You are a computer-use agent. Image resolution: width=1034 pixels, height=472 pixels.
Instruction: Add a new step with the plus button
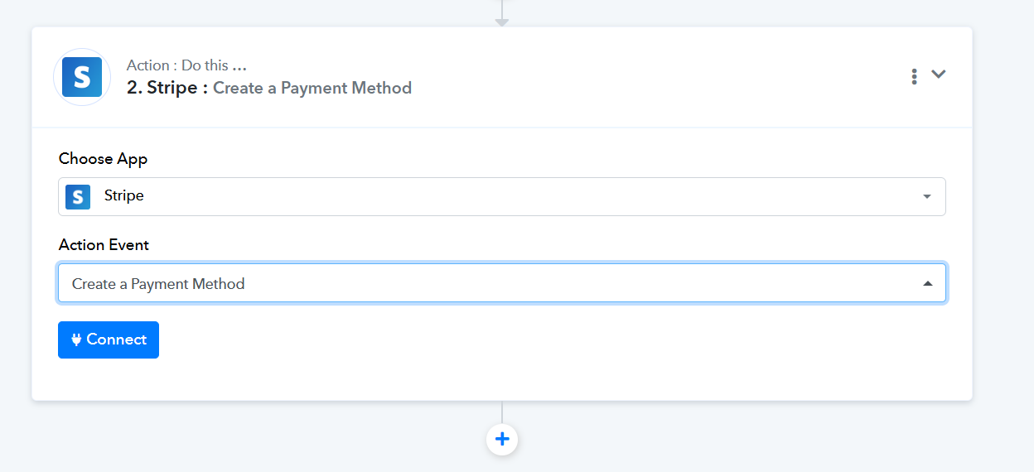click(x=502, y=439)
